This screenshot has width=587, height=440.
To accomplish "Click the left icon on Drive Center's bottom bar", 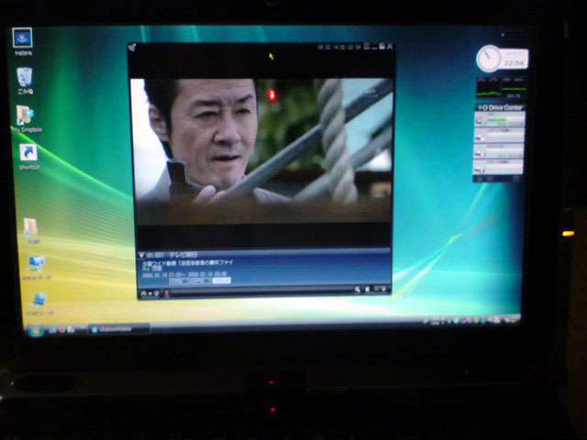I will (481, 180).
